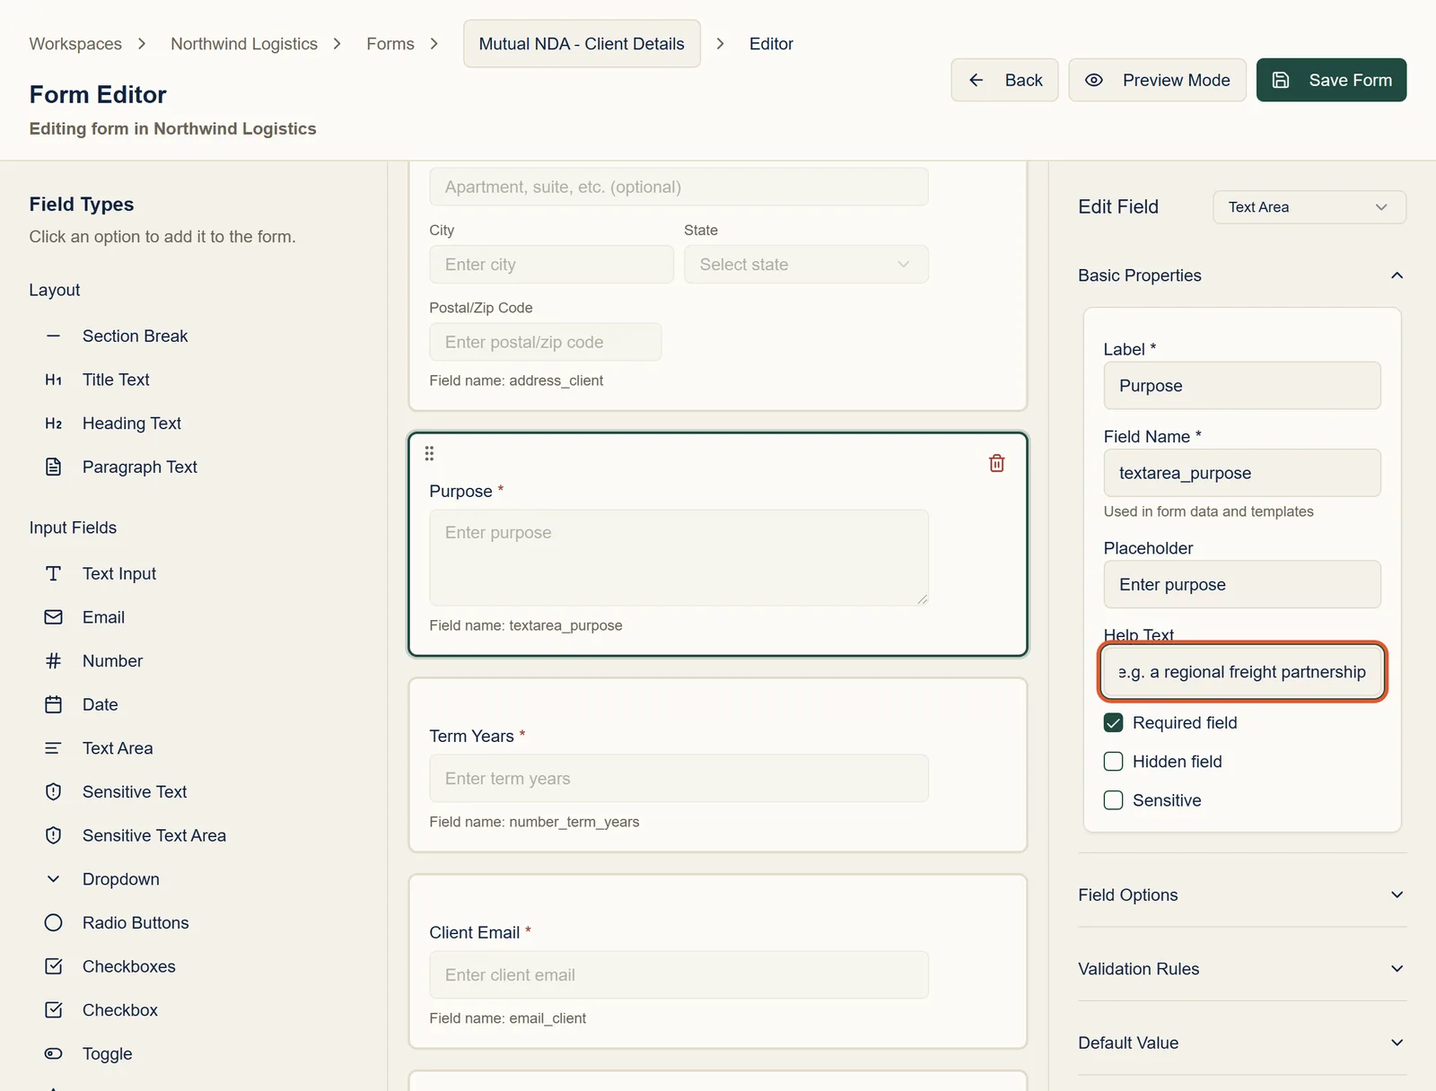The width and height of the screenshot is (1436, 1091).
Task: Open the Text Area field type dropdown
Action: [1309, 207]
